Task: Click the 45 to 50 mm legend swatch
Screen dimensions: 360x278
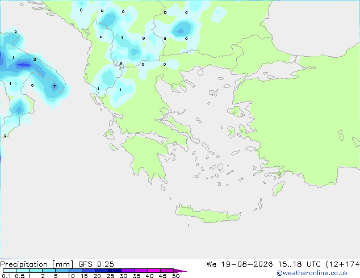Action: [x=167, y=271]
